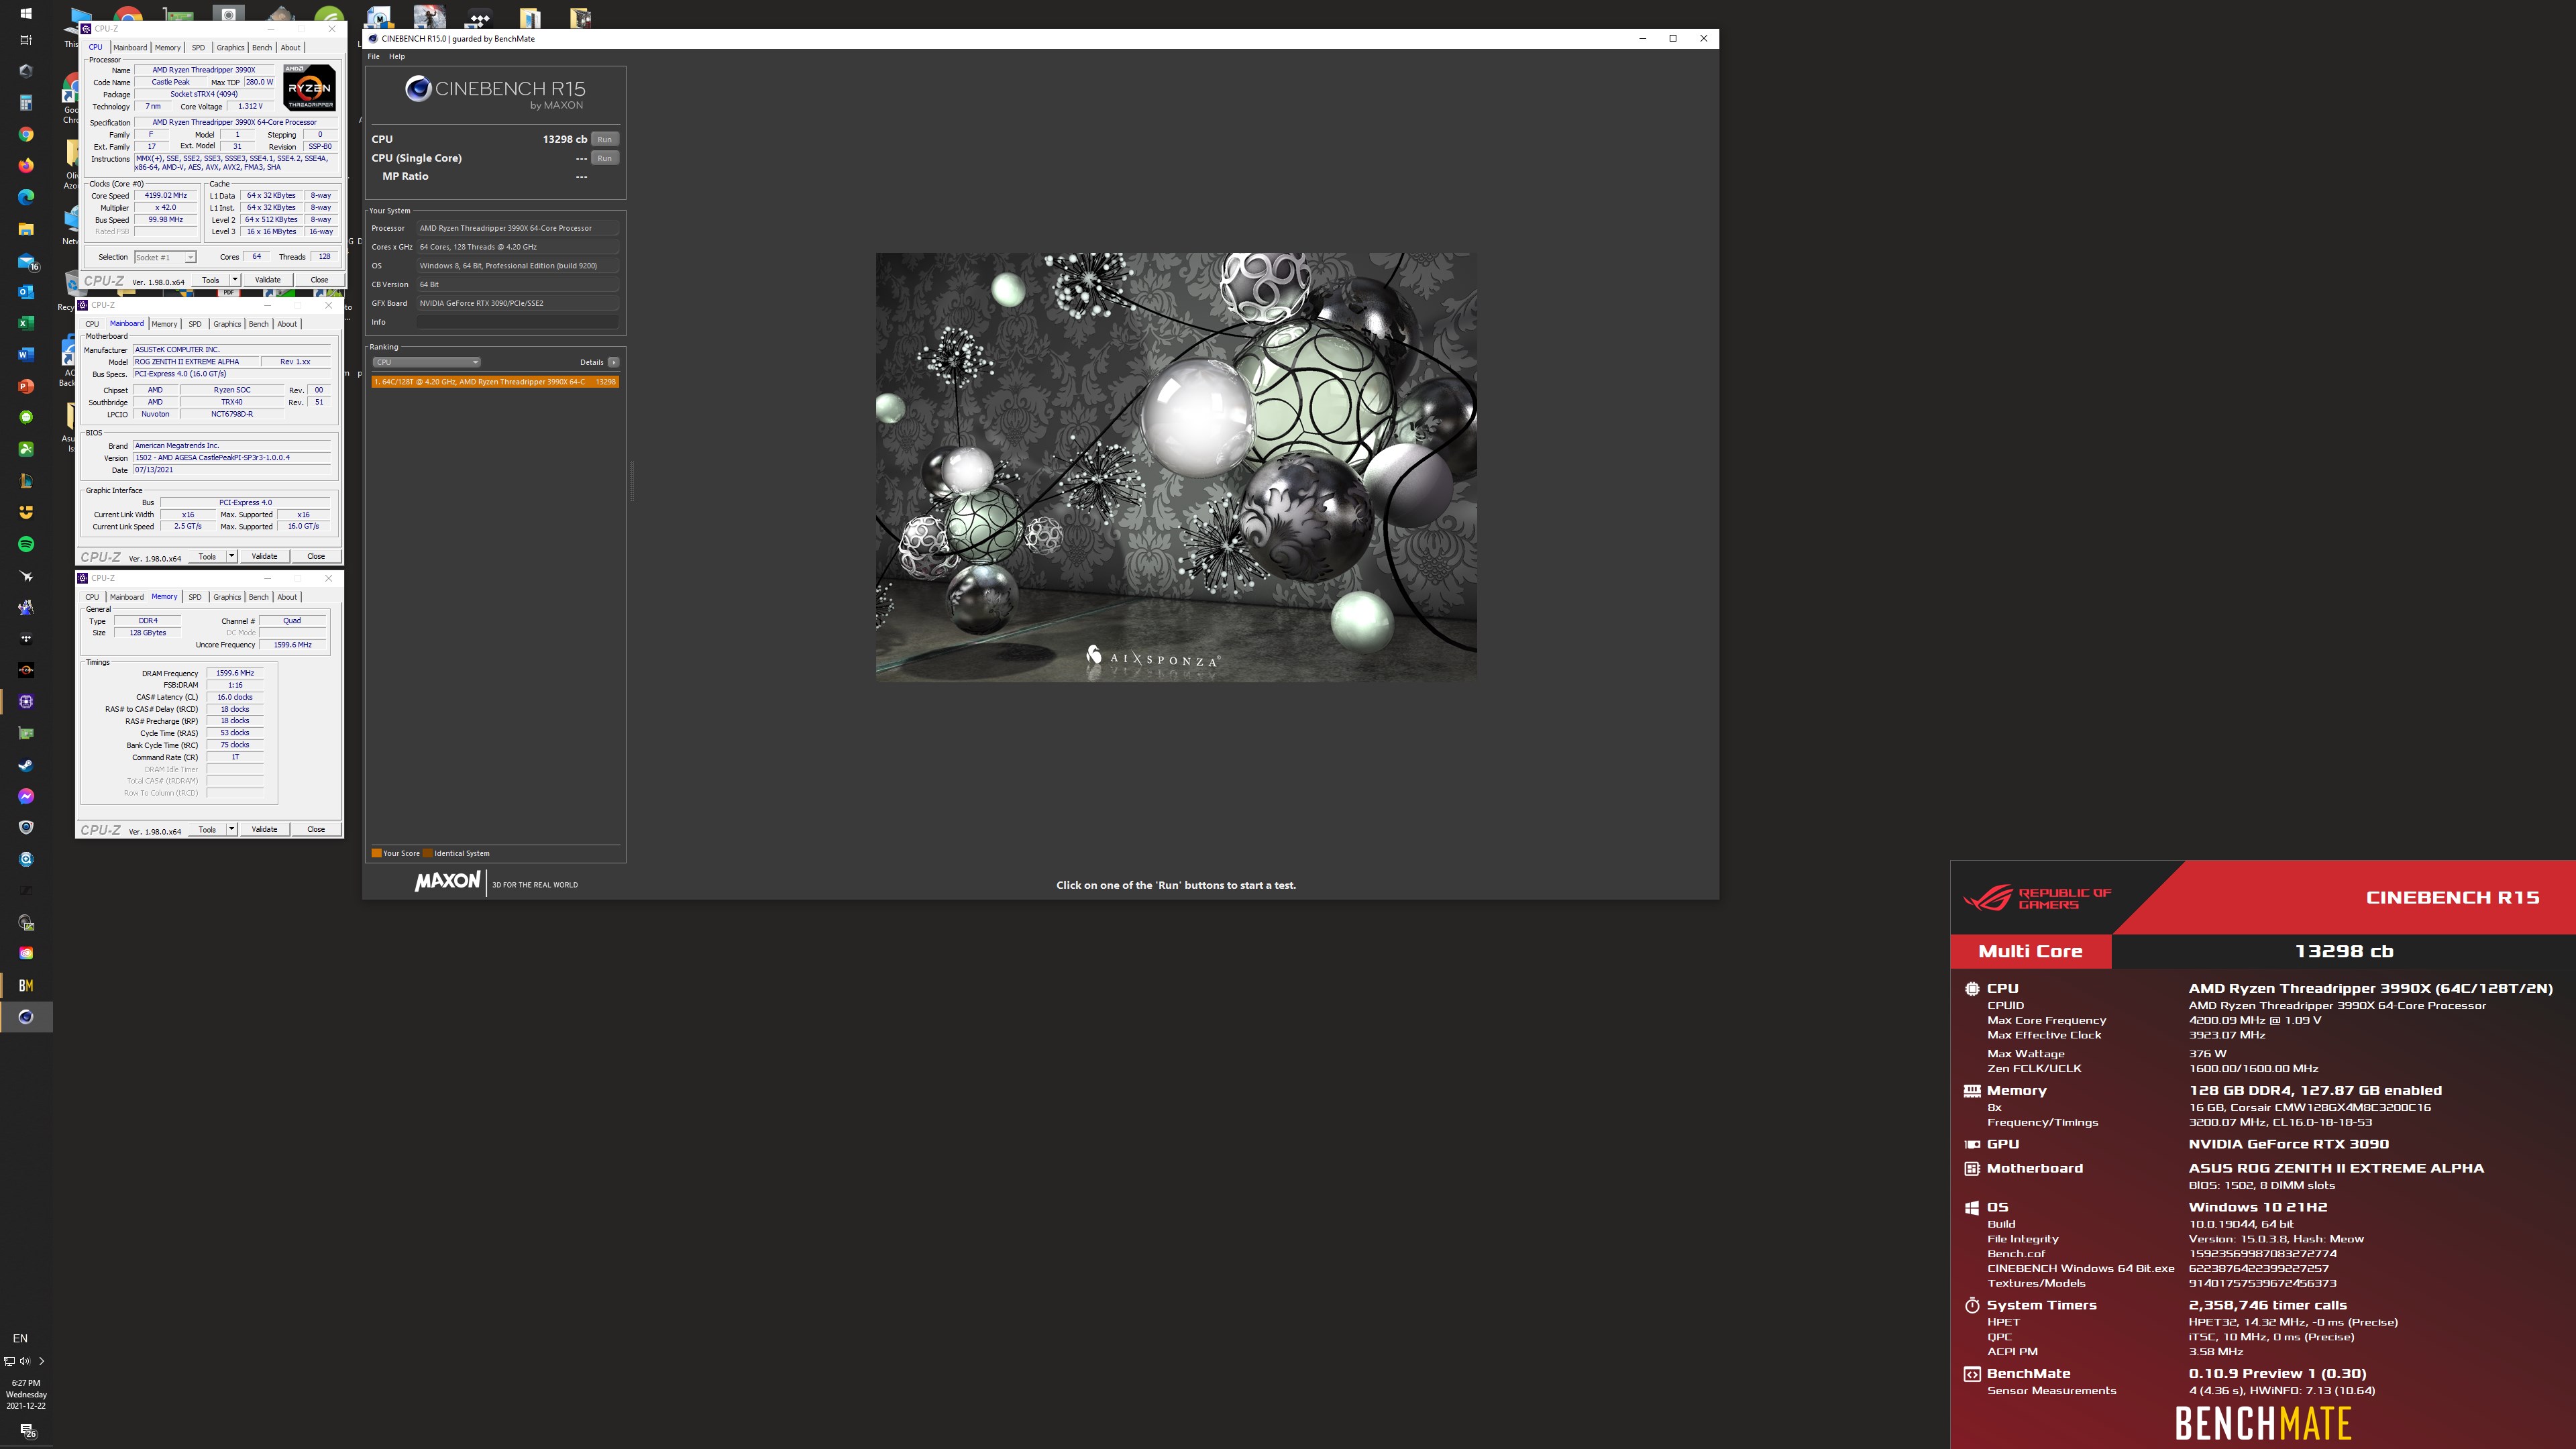Click Close button in Memory CPU-Z window

pos(316,829)
